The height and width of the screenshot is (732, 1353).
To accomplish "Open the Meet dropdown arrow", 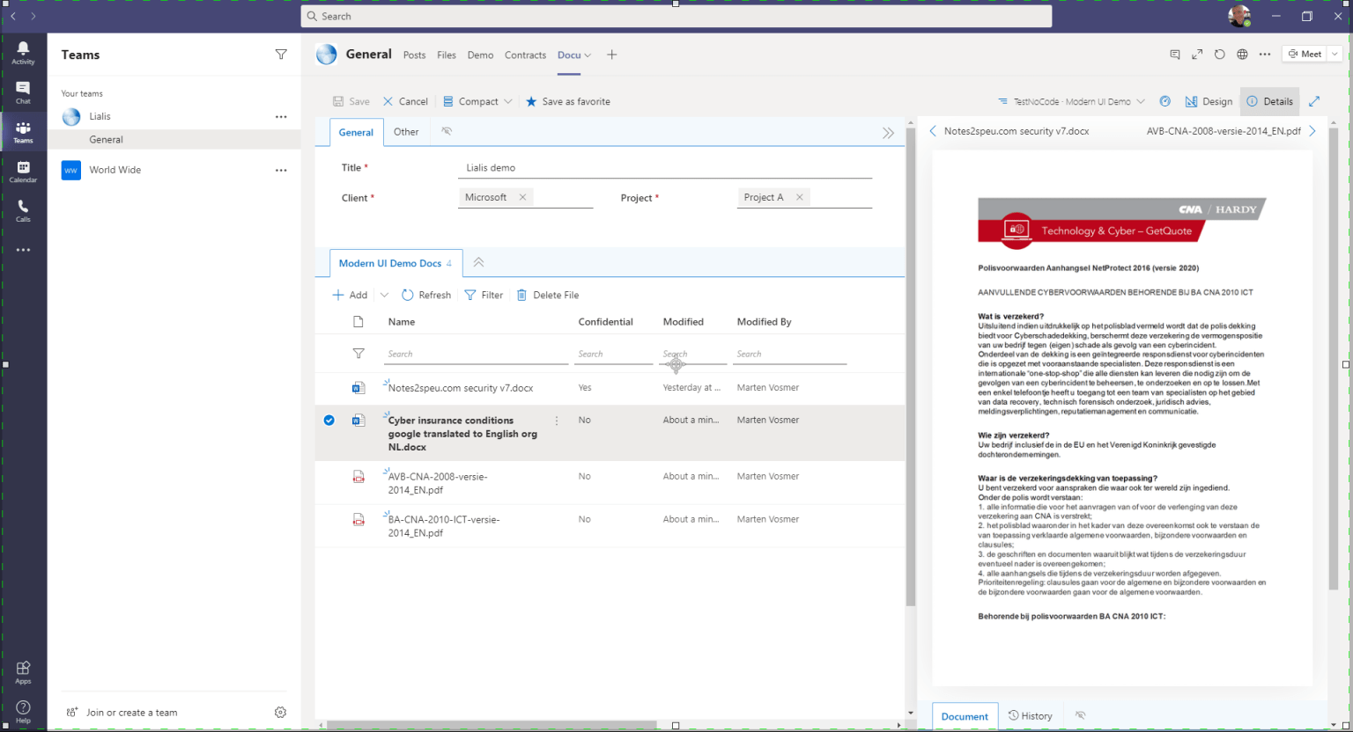I will (1333, 54).
